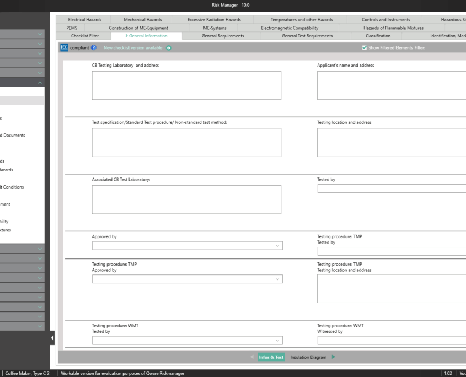Click the New checklist version available link
The height and width of the screenshot is (377, 466).
click(133, 48)
